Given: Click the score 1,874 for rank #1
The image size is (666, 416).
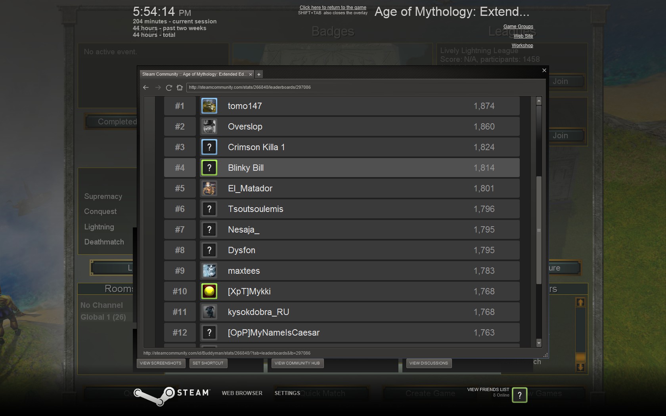Looking at the screenshot, I should (x=484, y=106).
